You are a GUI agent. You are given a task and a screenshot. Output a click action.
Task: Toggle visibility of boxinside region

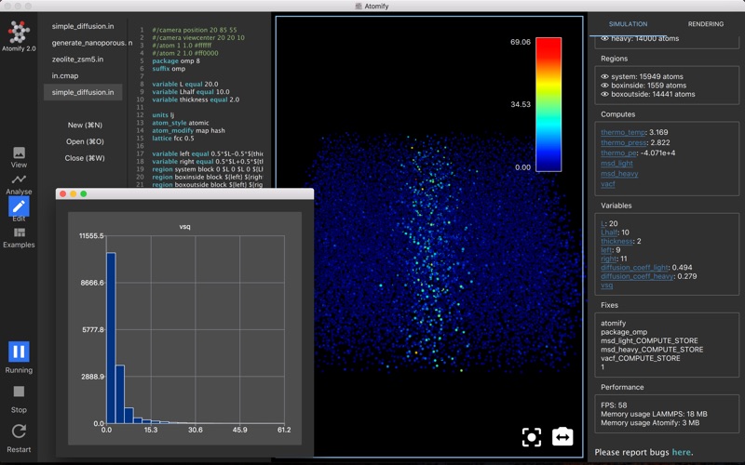tap(605, 86)
